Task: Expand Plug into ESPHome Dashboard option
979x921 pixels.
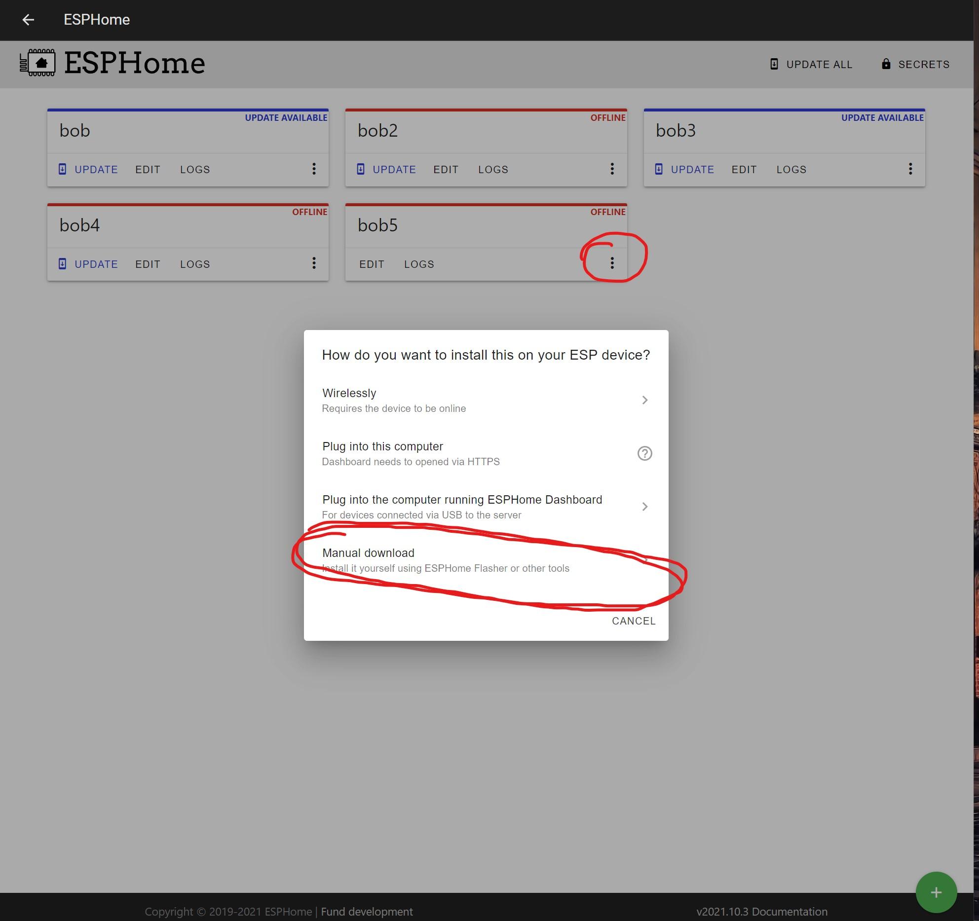Action: click(x=645, y=506)
